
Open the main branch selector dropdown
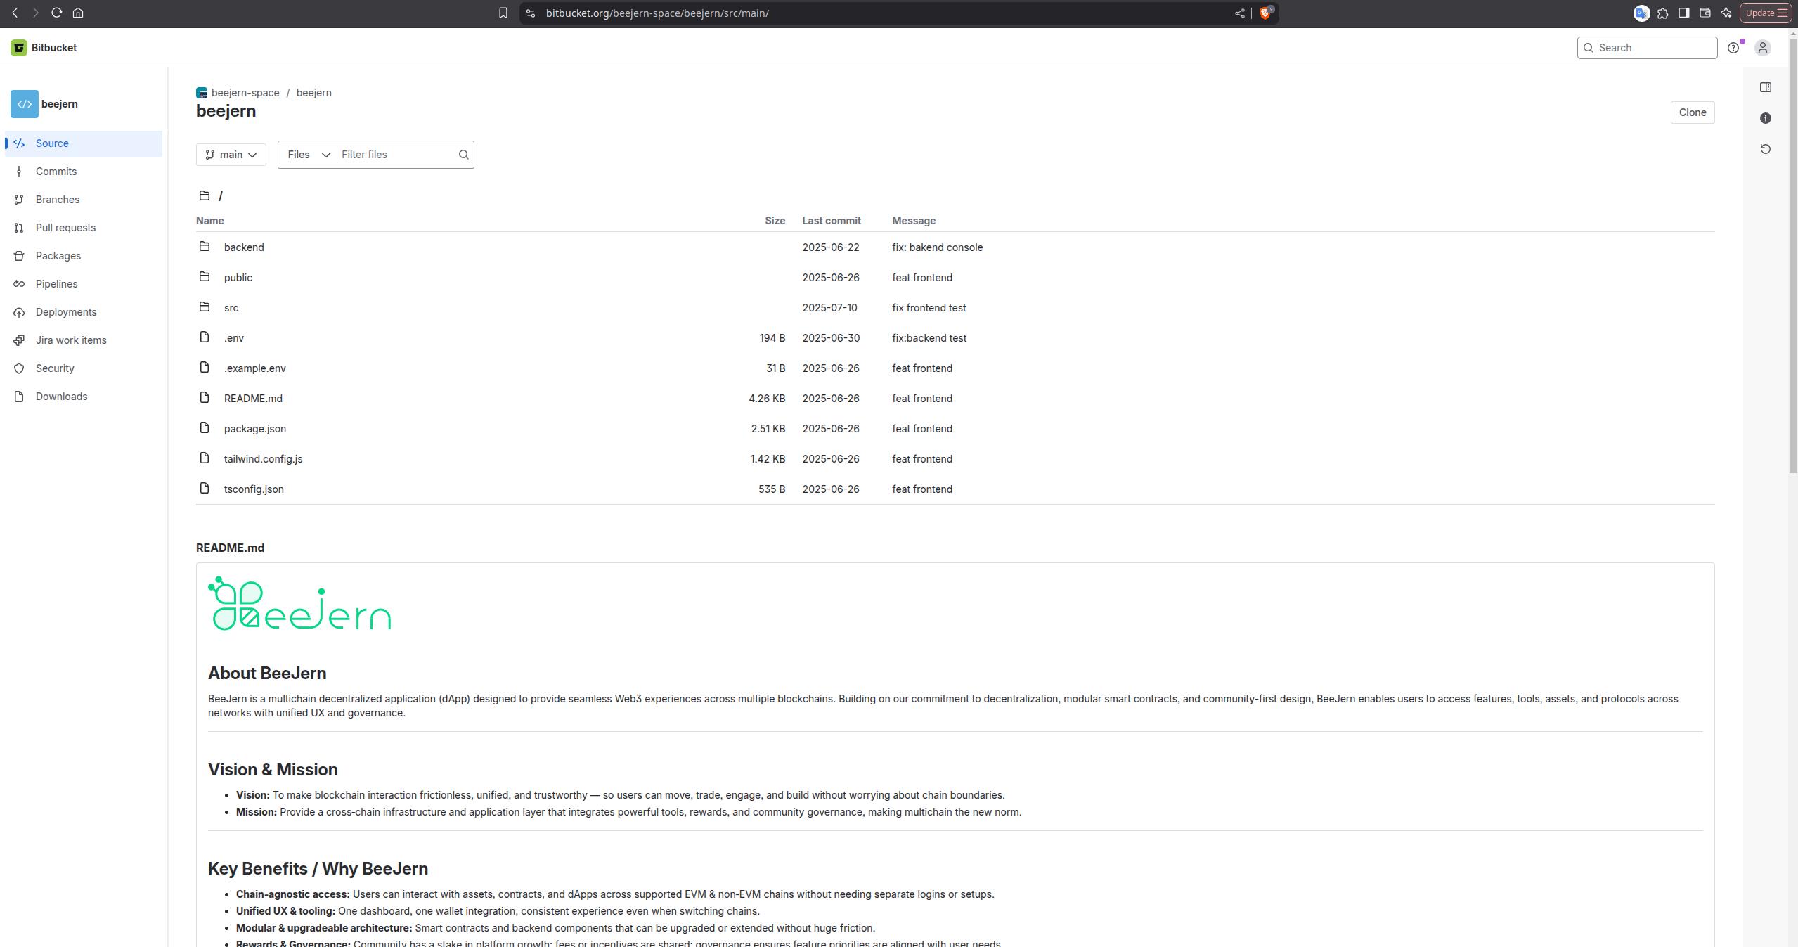(x=231, y=154)
